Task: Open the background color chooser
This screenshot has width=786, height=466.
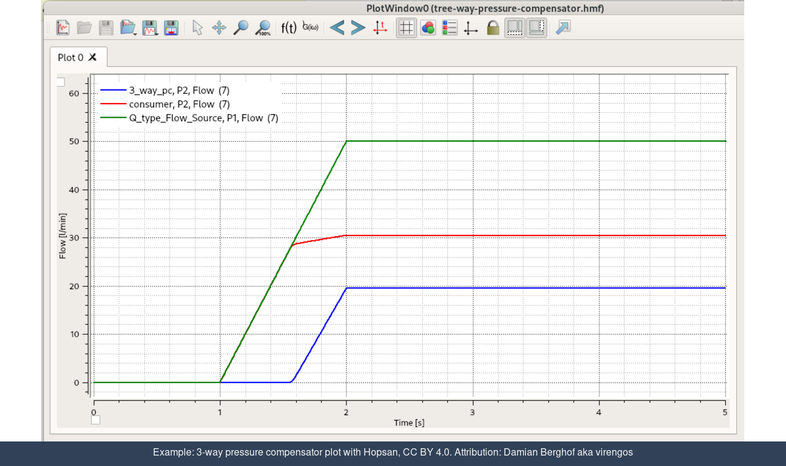Action: [x=428, y=28]
